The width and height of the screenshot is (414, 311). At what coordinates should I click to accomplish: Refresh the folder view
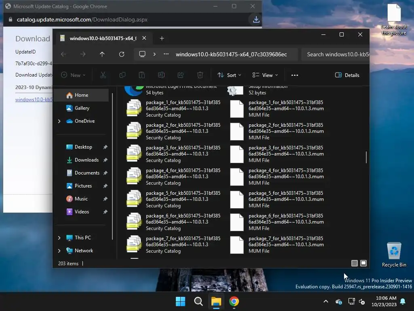(x=122, y=54)
